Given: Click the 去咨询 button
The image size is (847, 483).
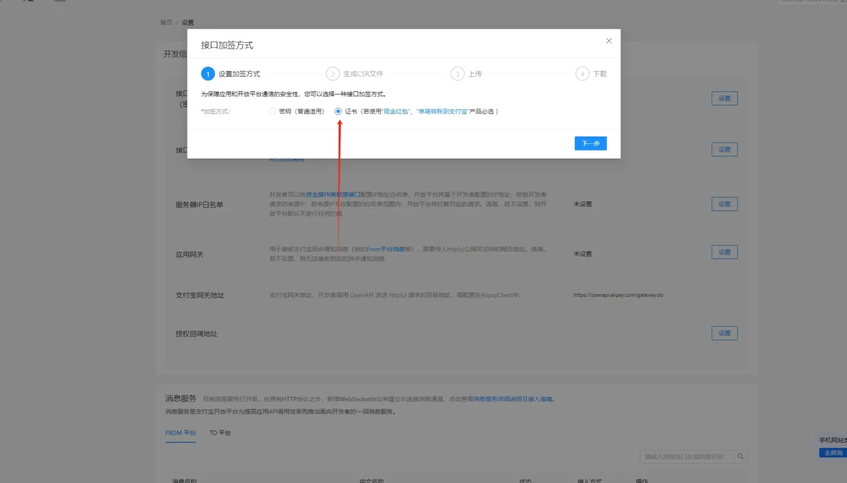Looking at the screenshot, I should (x=833, y=453).
